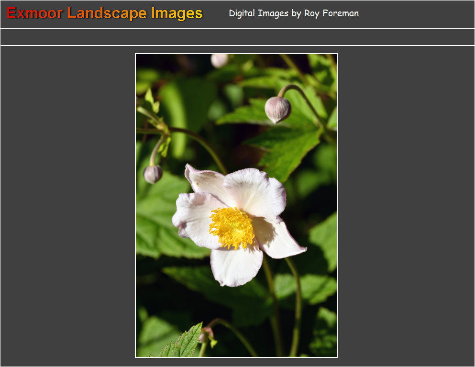Click the tiny pink bud at the photo's bottom
The width and height of the screenshot is (475, 367).
pos(206,334)
